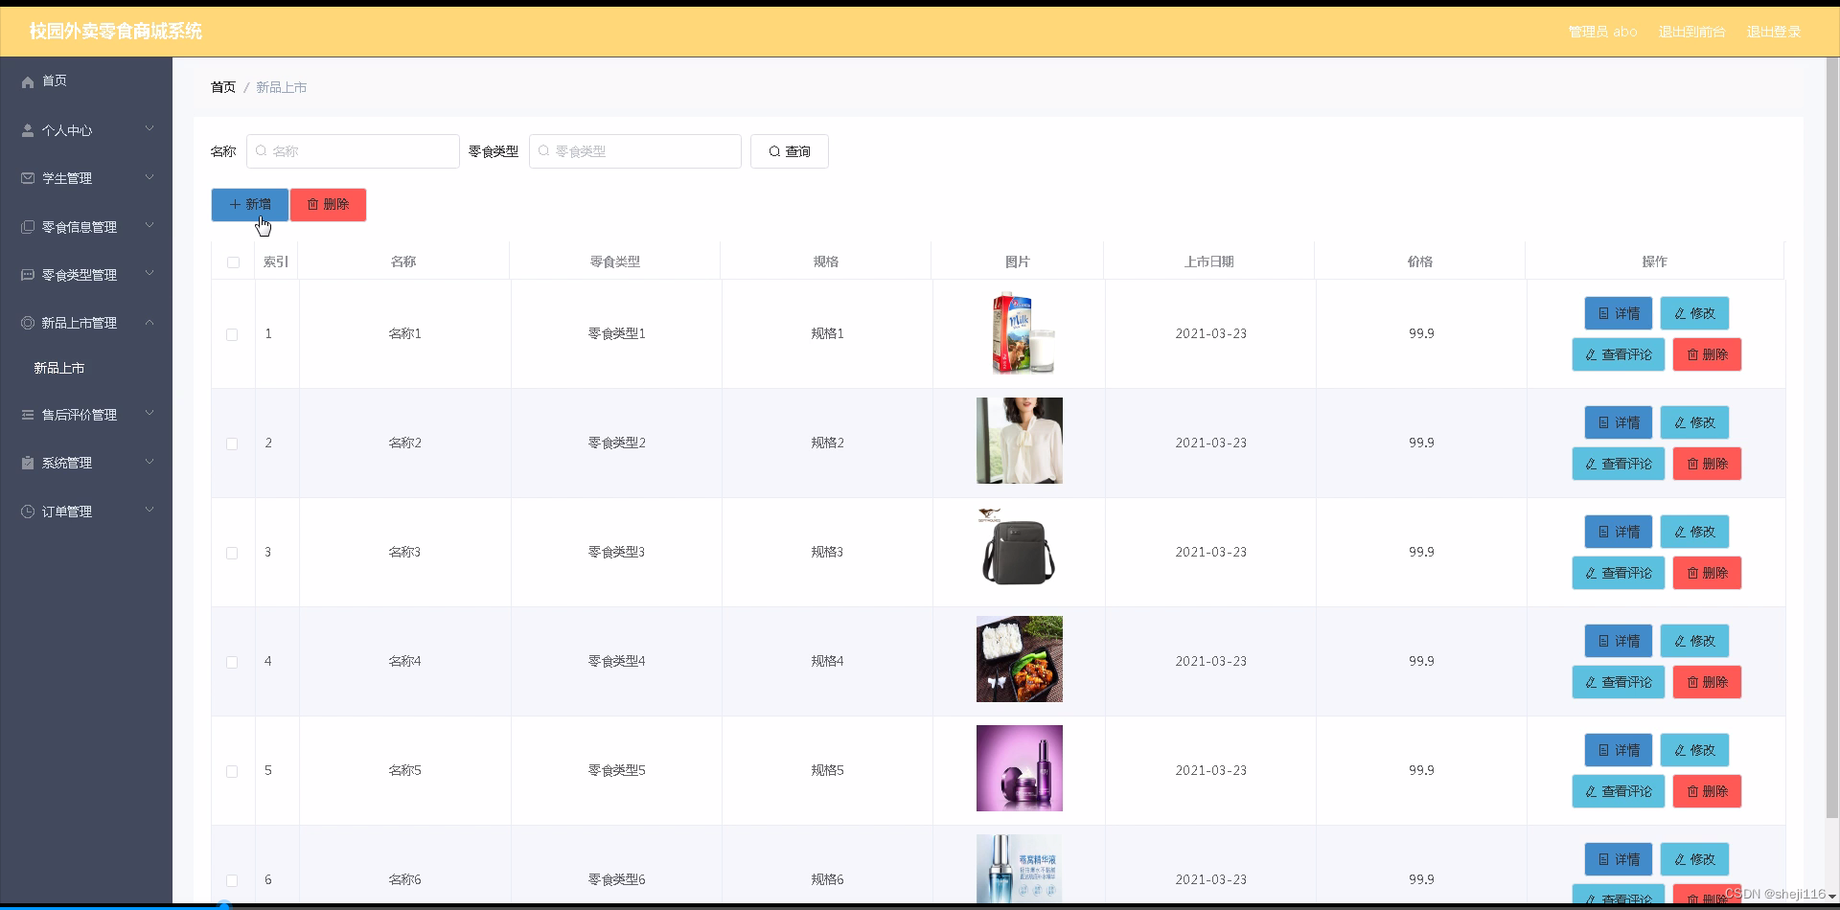View the milk carton product thumbnail
Screen dimensions: 1840x910
click(x=1019, y=333)
